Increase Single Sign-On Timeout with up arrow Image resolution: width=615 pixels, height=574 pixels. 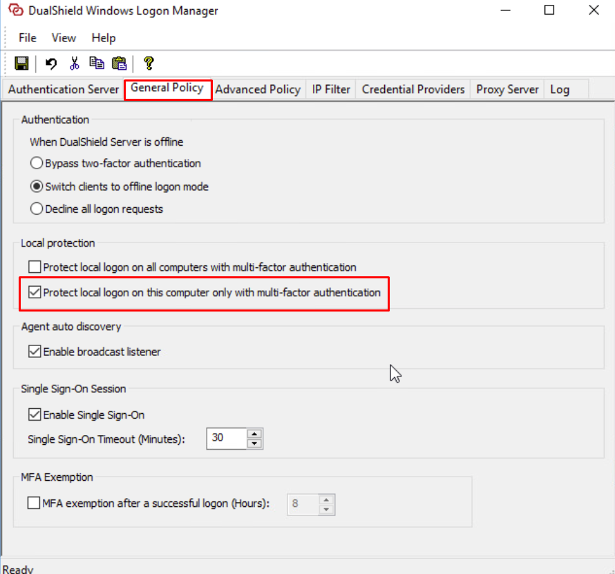pos(254,434)
